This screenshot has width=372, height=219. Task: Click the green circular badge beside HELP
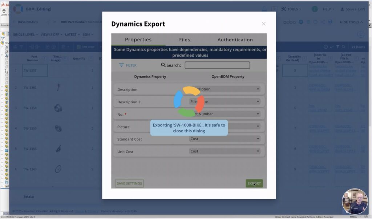(315, 9)
